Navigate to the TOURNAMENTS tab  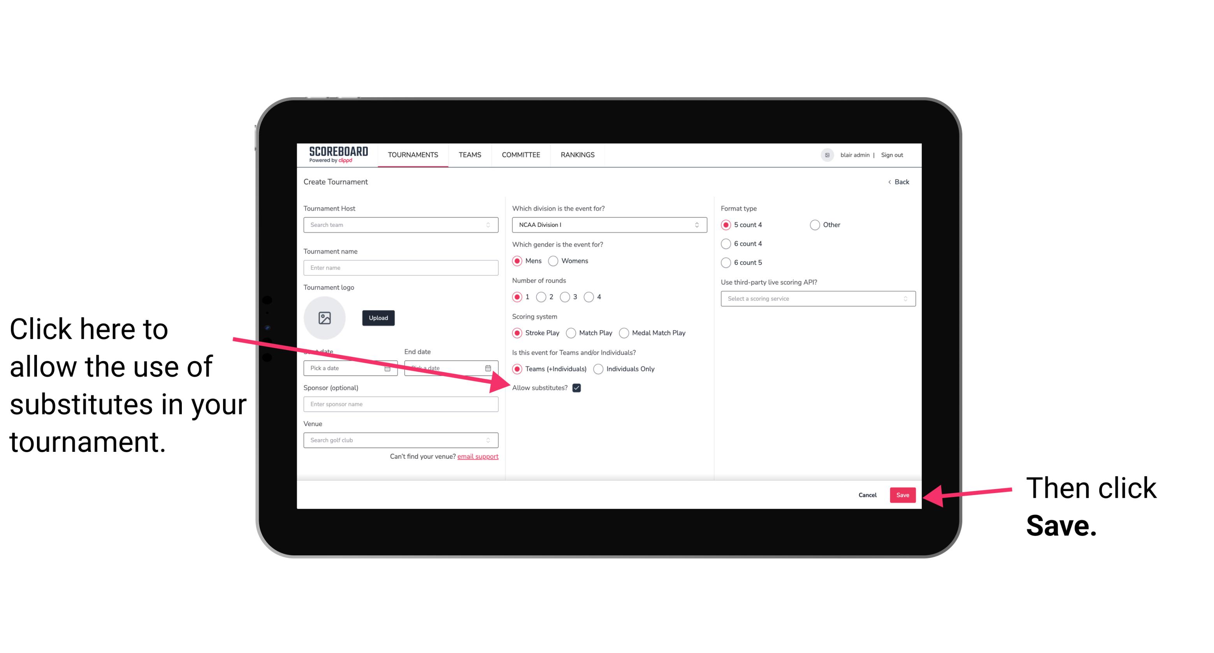[413, 154]
